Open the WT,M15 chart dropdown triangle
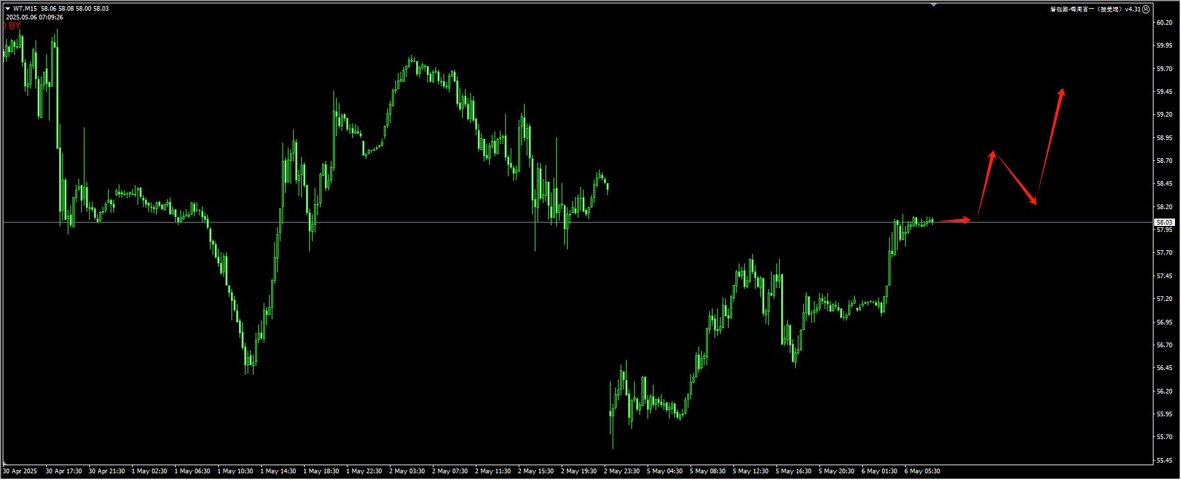 [x=7, y=9]
